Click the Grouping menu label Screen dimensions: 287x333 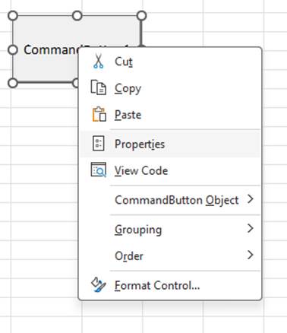click(138, 230)
